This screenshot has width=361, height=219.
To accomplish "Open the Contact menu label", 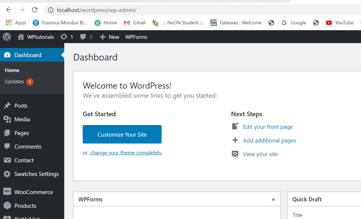I will (24, 160).
